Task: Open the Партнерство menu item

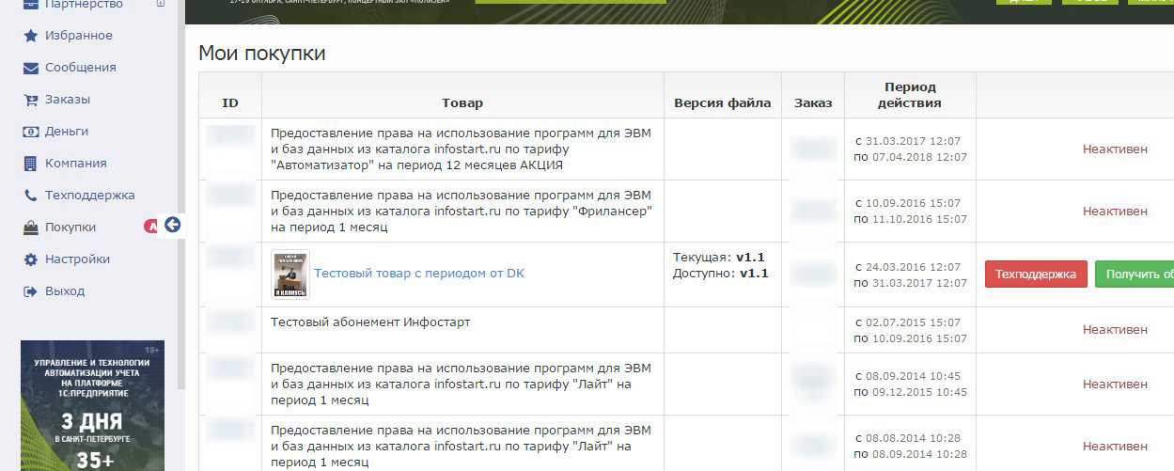Action: pos(84,5)
